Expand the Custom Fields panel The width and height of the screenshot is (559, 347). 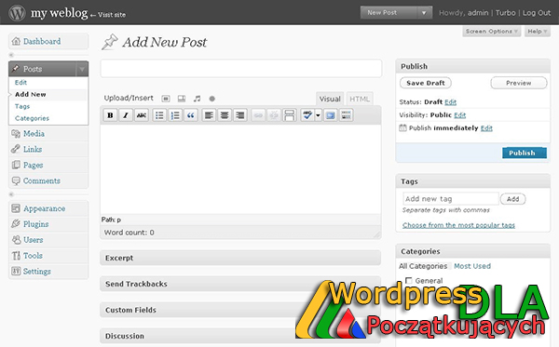[x=240, y=310]
